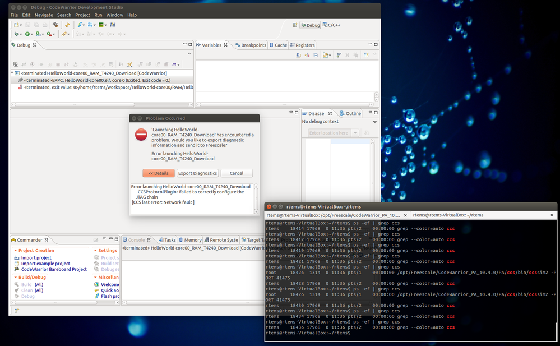The height and width of the screenshot is (346, 560).
Task: Open the Run menu
Action: (x=98, y=15)
